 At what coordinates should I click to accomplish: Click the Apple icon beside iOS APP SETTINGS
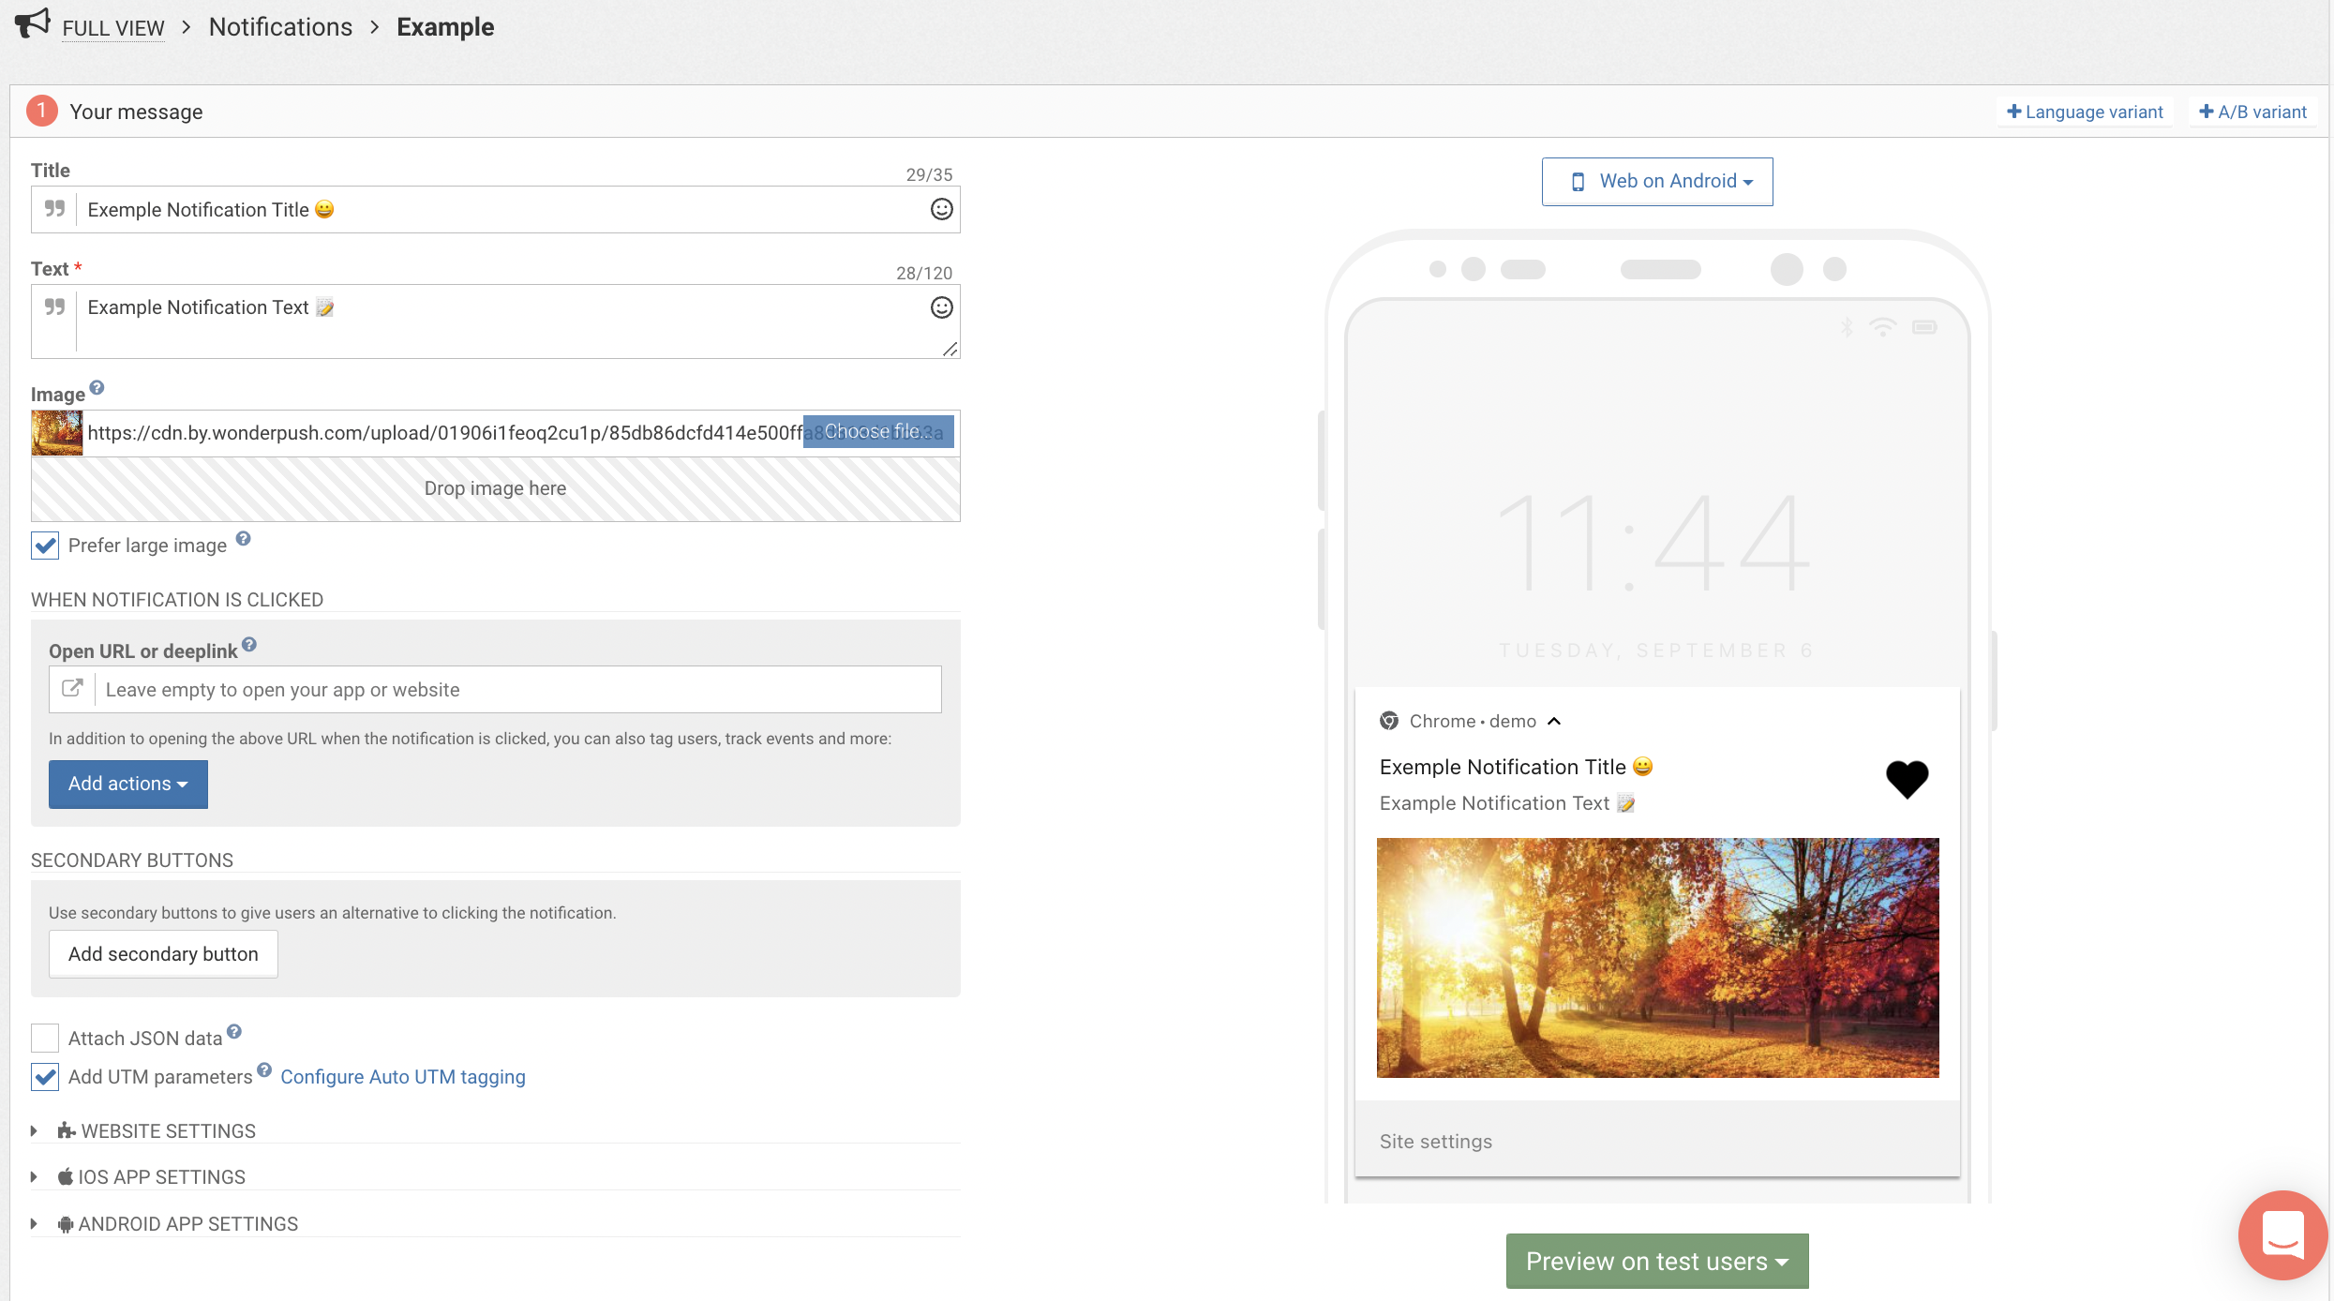(x=65, y=1176)
